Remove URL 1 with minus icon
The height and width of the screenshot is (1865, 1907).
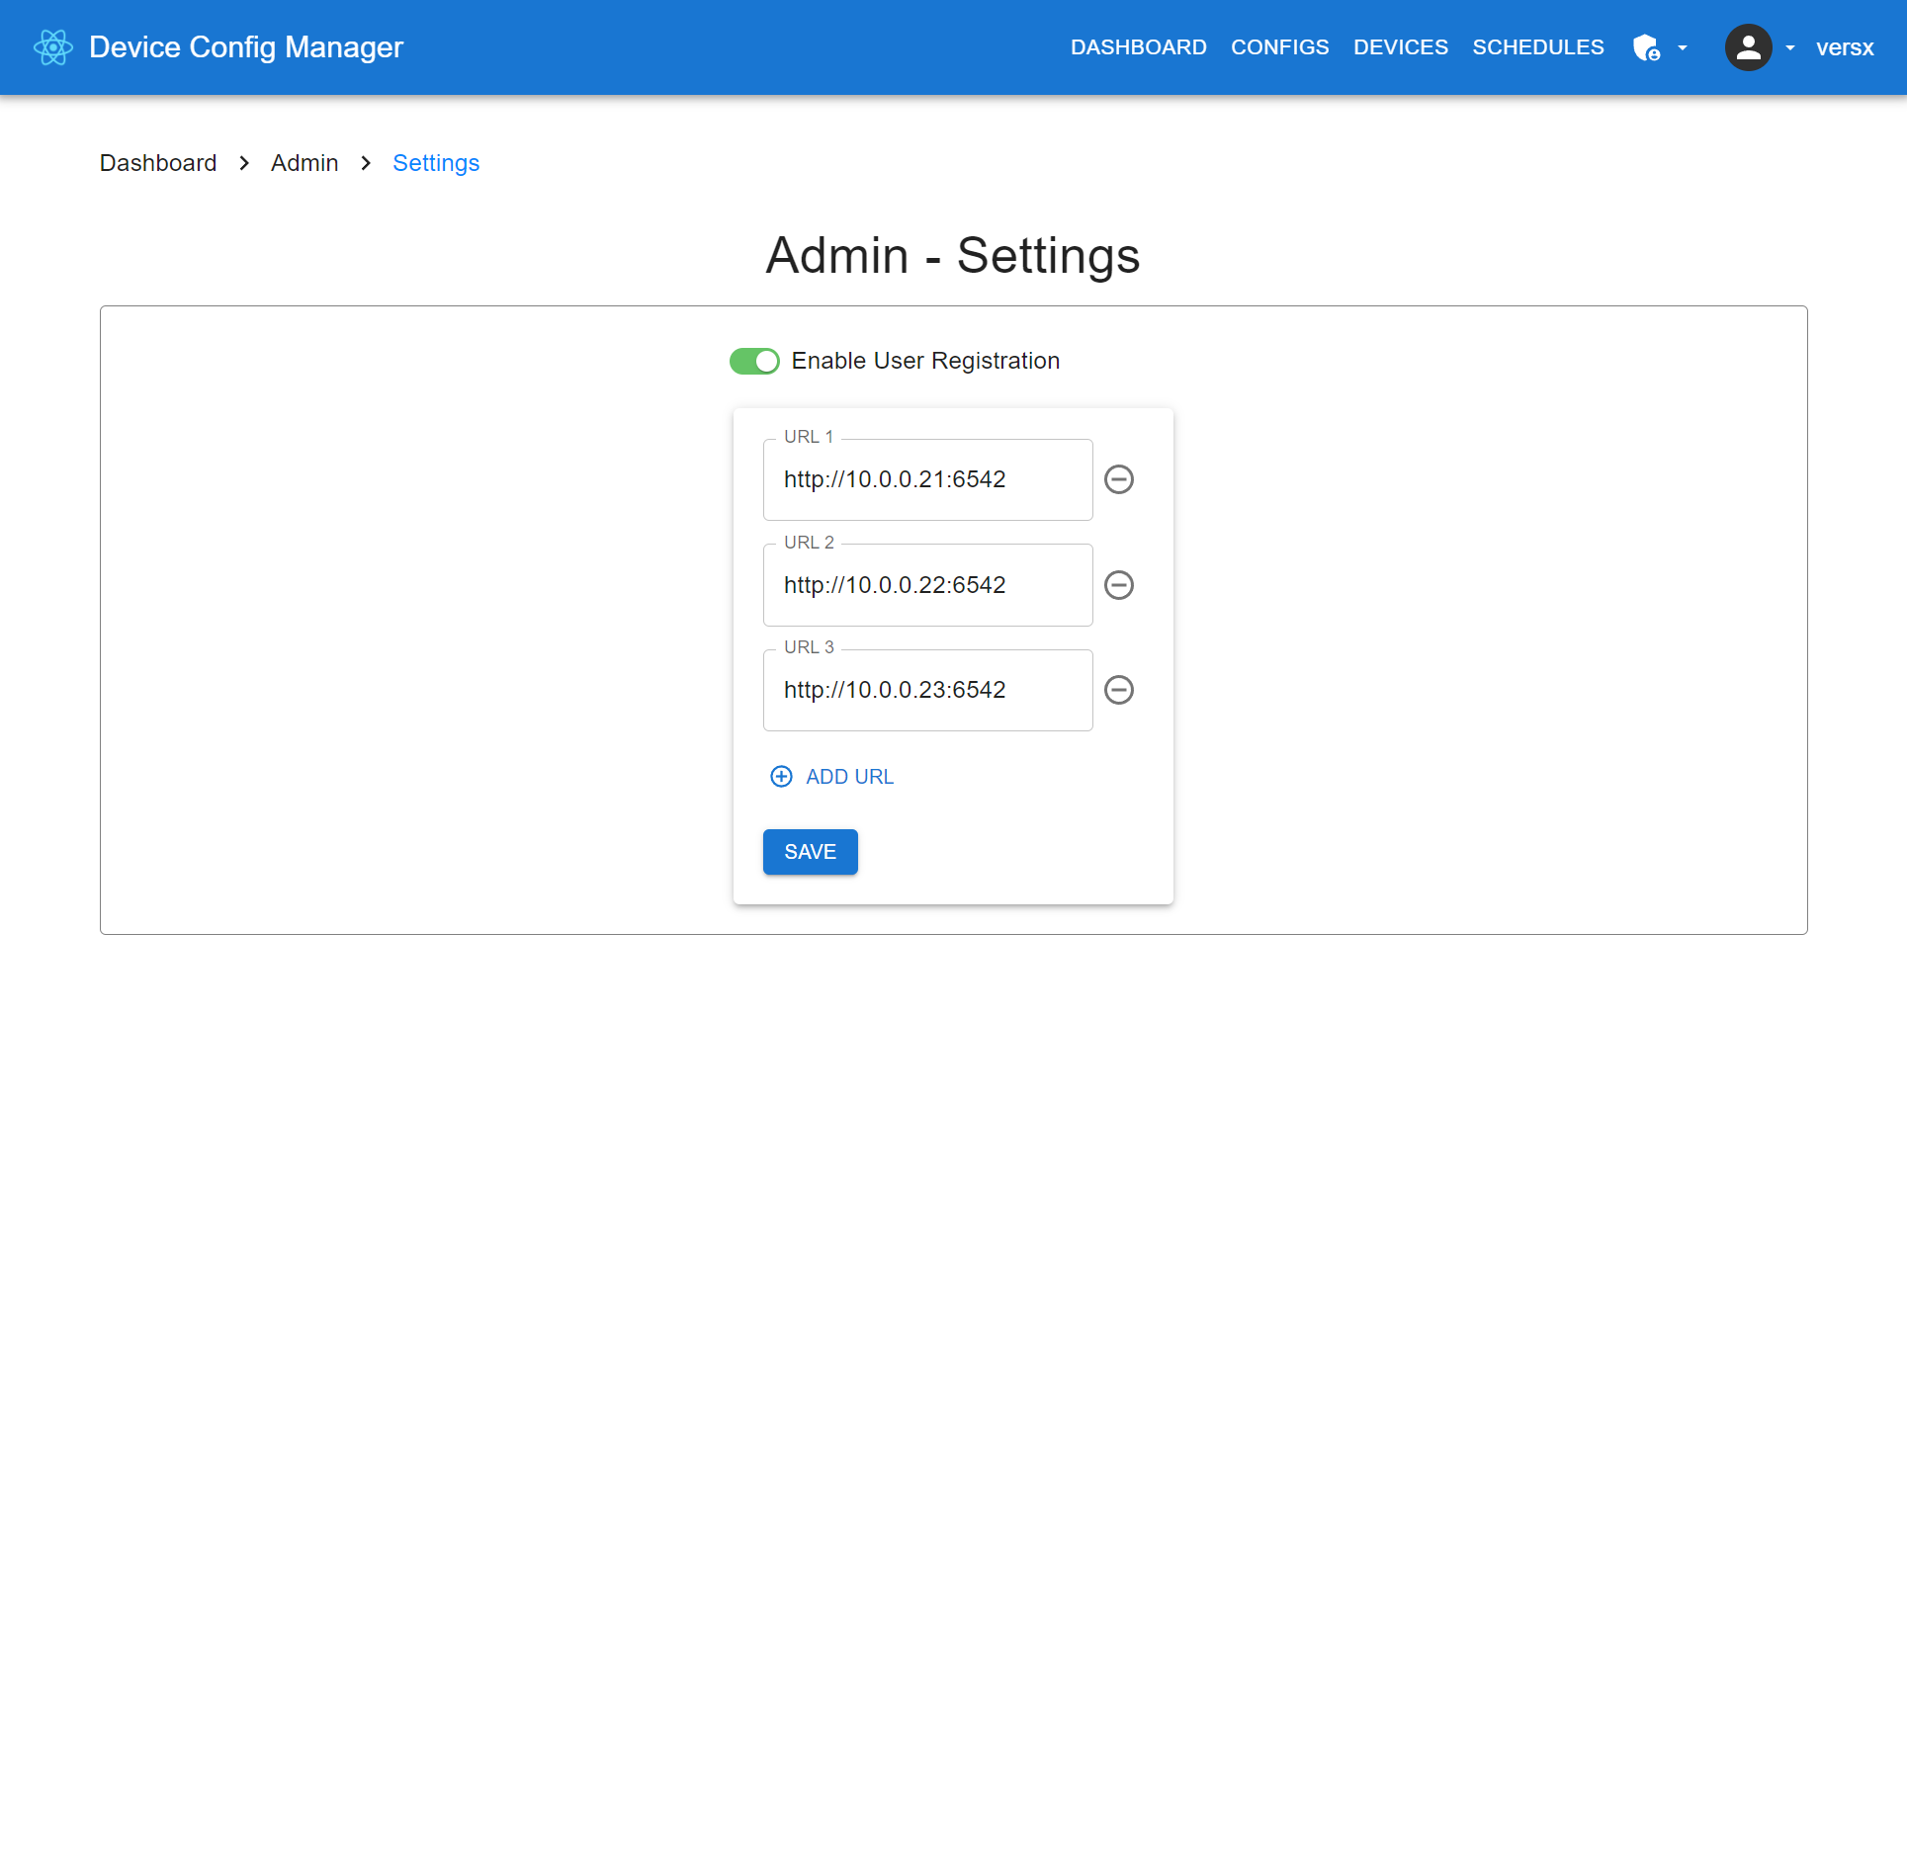coord(1118,479)
